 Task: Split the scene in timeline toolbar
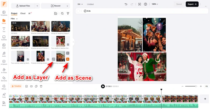coord(31,86)
